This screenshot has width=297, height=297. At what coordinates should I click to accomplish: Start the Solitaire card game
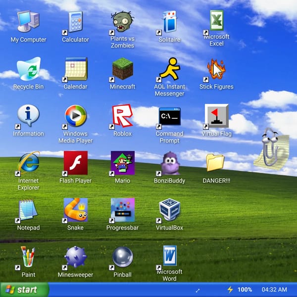169,22
